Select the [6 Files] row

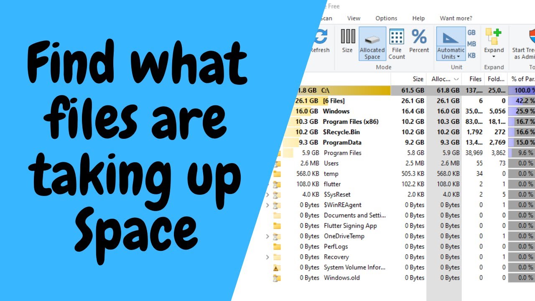tap(414, 101)
